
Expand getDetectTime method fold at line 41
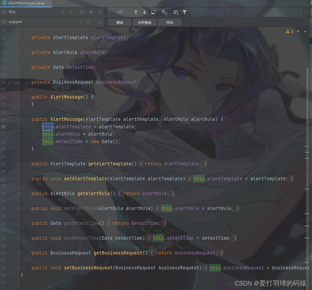coord(19,223)
